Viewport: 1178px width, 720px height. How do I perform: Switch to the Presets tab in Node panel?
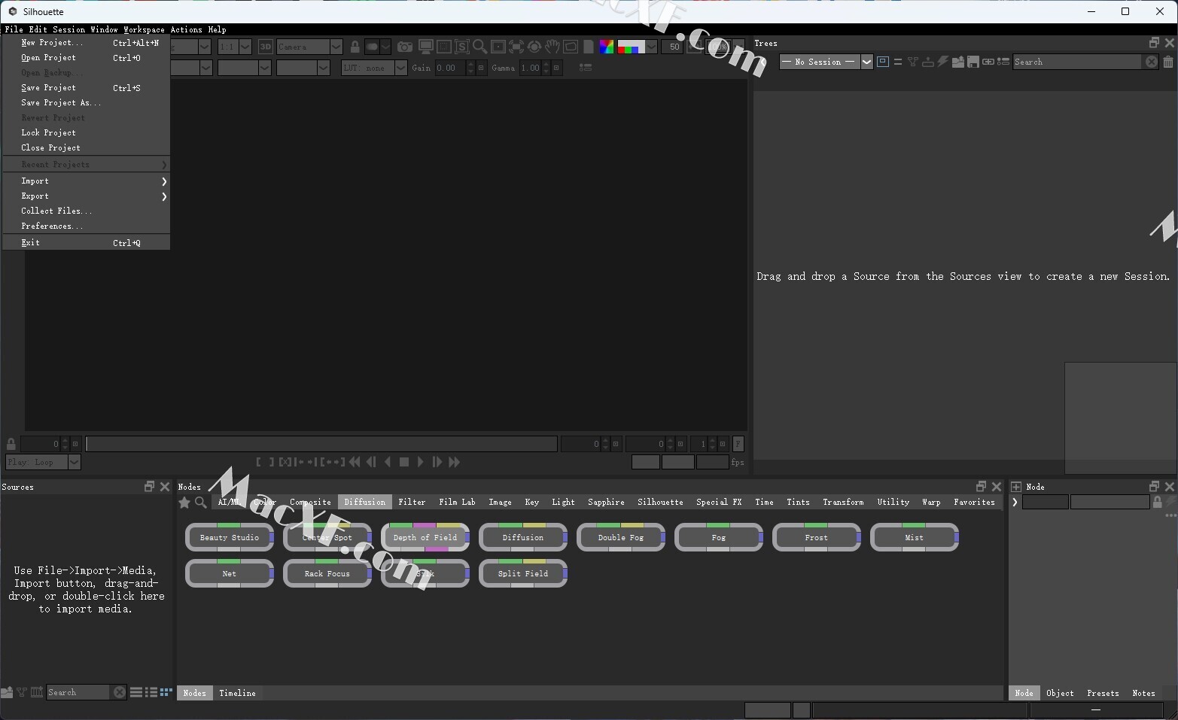pos(1103,693)
